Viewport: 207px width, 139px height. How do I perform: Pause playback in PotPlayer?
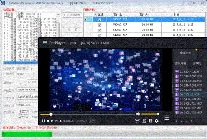[43, 121]
